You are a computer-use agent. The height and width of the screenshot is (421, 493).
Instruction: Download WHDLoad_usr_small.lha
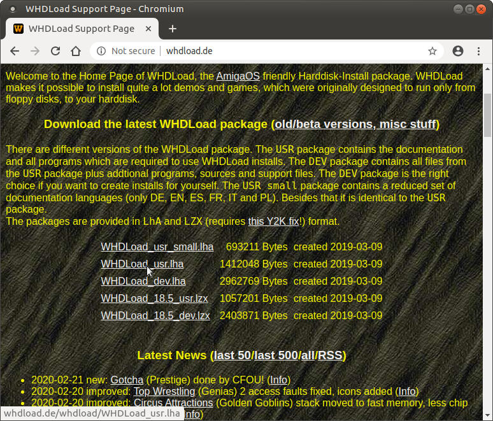(157, 247)
